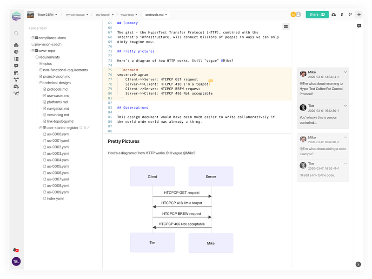The image size is (372, 279).
Task: Open the review checkmark comment sidebar icon
Action: coord(16,66)
